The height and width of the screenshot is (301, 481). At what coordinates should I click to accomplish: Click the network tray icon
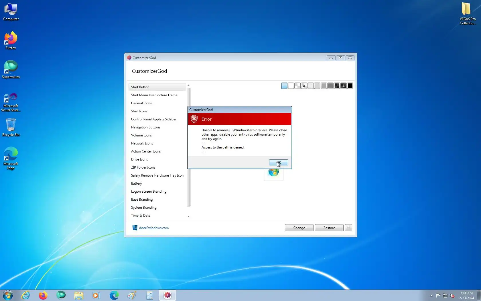coord(445,296)
